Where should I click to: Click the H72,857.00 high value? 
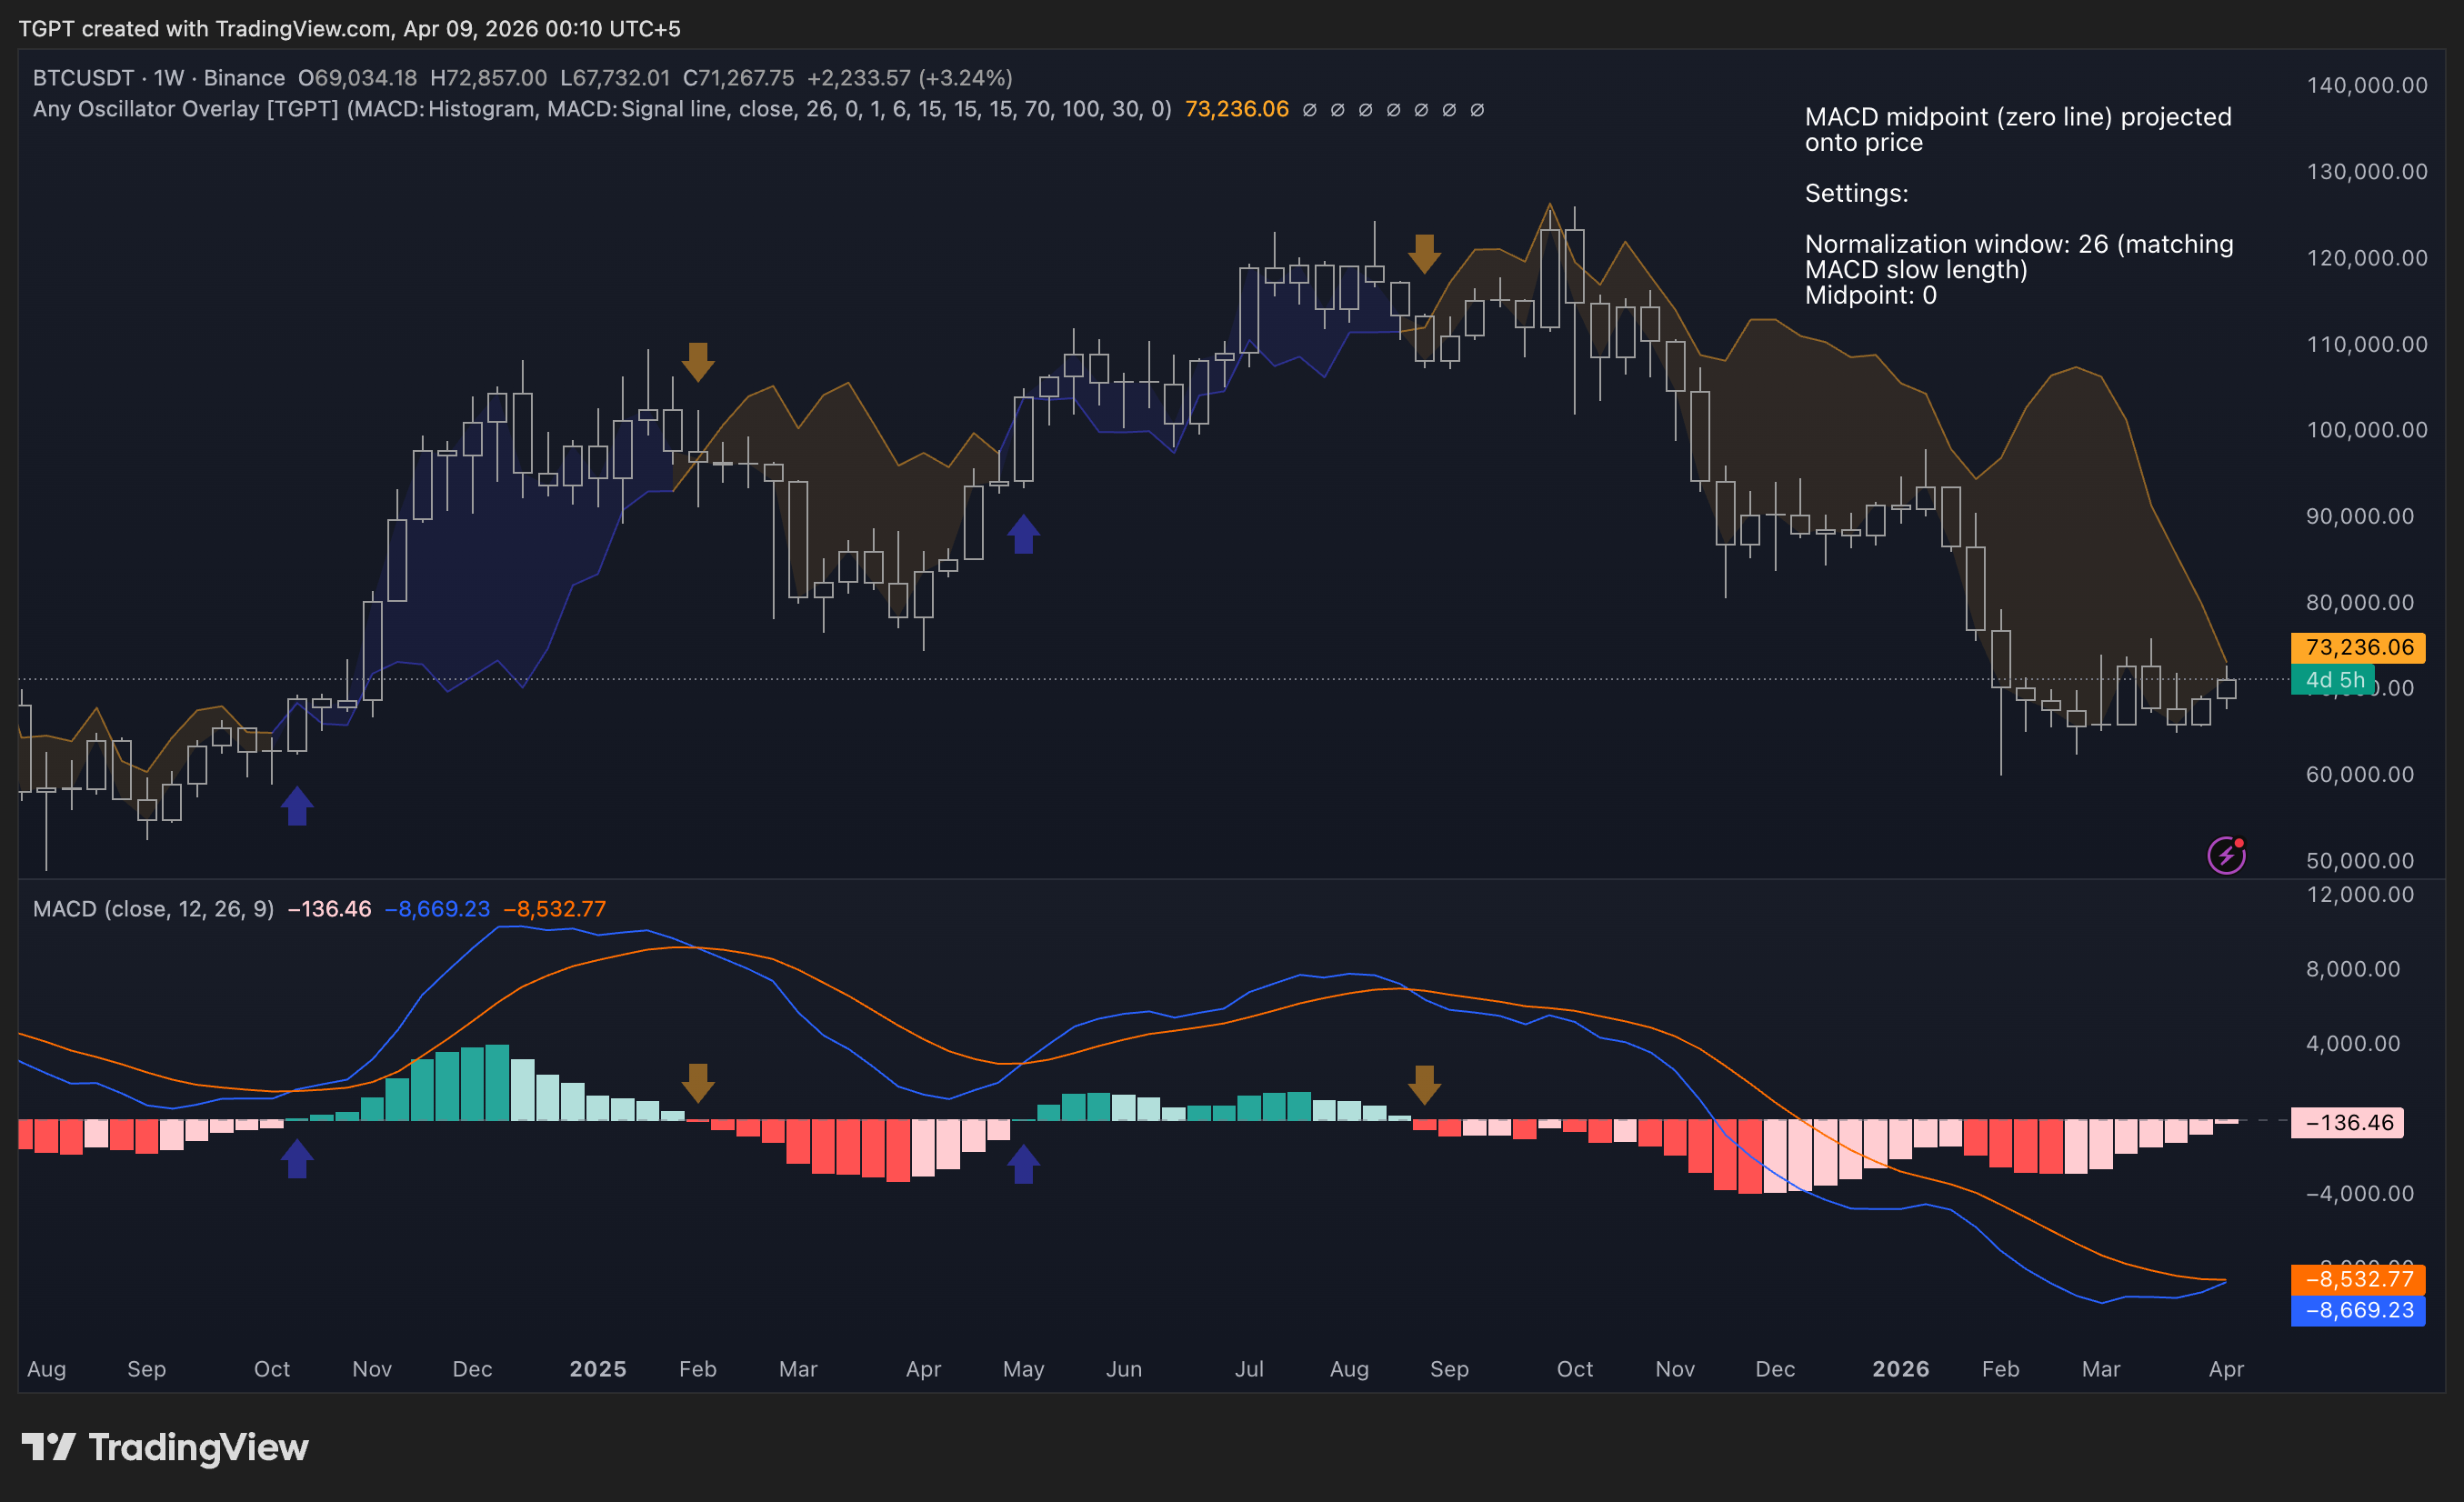[x=488, y=78]
